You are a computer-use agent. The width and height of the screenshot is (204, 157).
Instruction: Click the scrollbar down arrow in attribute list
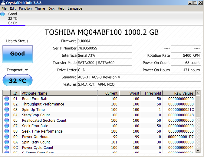[198, 150]
